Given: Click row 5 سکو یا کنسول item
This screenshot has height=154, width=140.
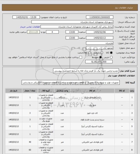Looking at the screenshot, I should tap(92, 126).
